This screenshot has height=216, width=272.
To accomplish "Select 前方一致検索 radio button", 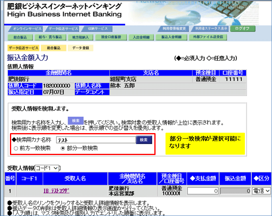I will click(16, 148).
